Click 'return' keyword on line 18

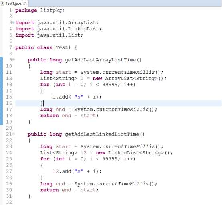pyautogui.click(x=49, y=116)
